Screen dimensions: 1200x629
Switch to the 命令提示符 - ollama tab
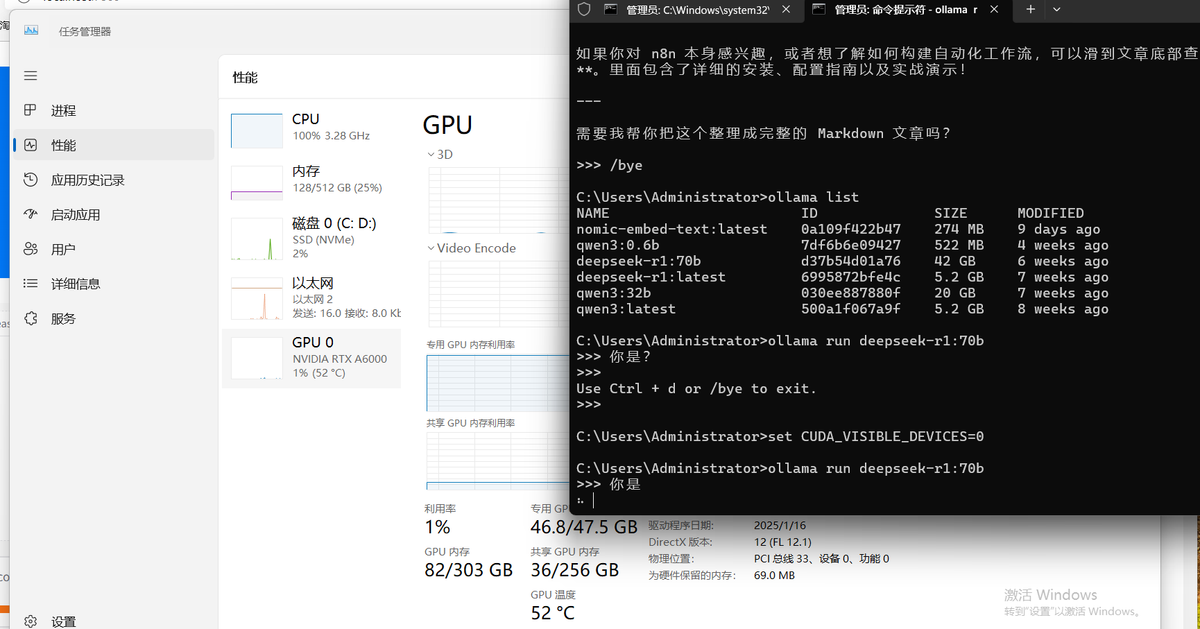[x=905, y=10]
